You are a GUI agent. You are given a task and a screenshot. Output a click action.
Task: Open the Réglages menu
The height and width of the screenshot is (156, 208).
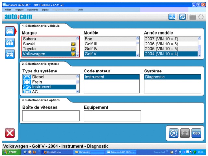point(19,10)
